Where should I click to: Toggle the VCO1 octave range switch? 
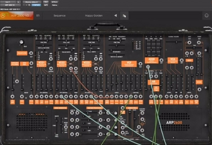click(36, 56)
